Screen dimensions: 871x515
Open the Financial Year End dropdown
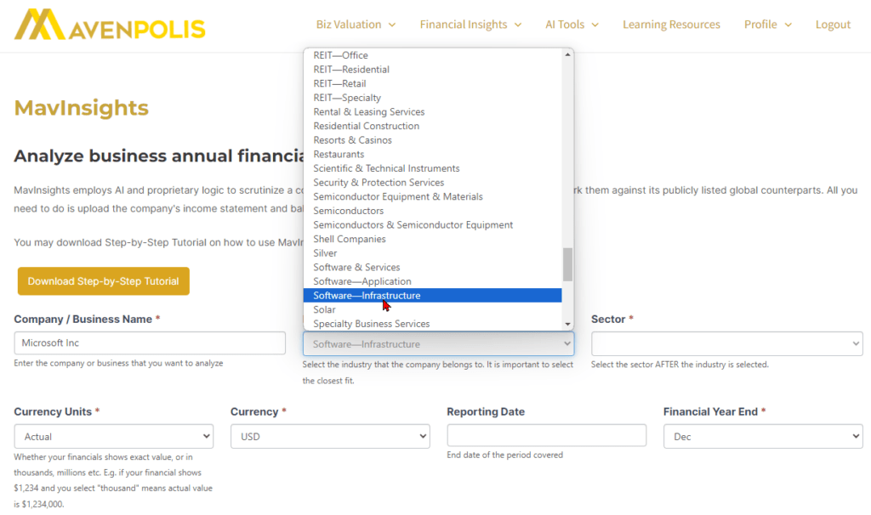[x=762, y=436]
